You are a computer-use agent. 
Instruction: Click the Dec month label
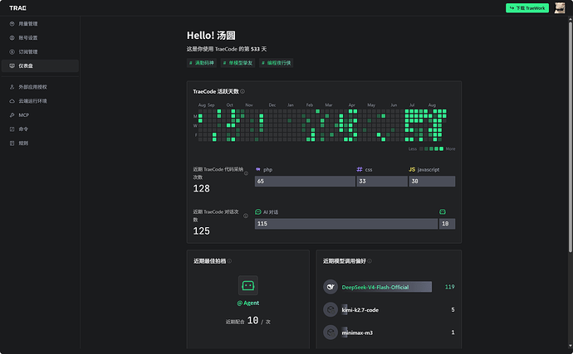tap(272, 104)
